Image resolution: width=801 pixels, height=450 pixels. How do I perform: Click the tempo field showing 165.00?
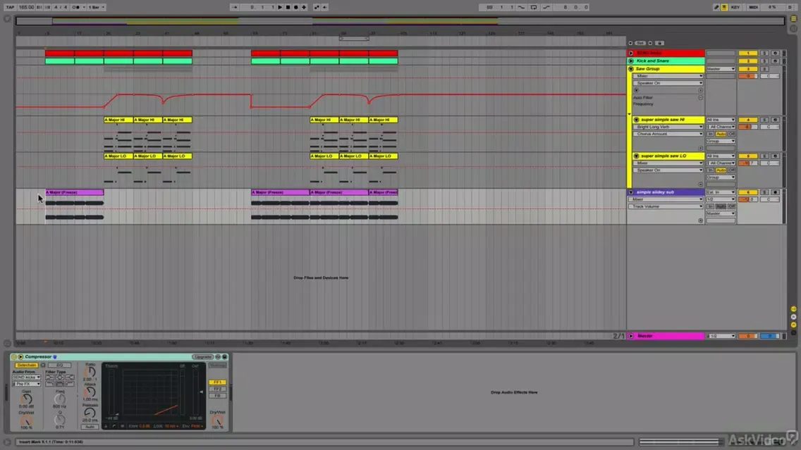coord(26,7)
